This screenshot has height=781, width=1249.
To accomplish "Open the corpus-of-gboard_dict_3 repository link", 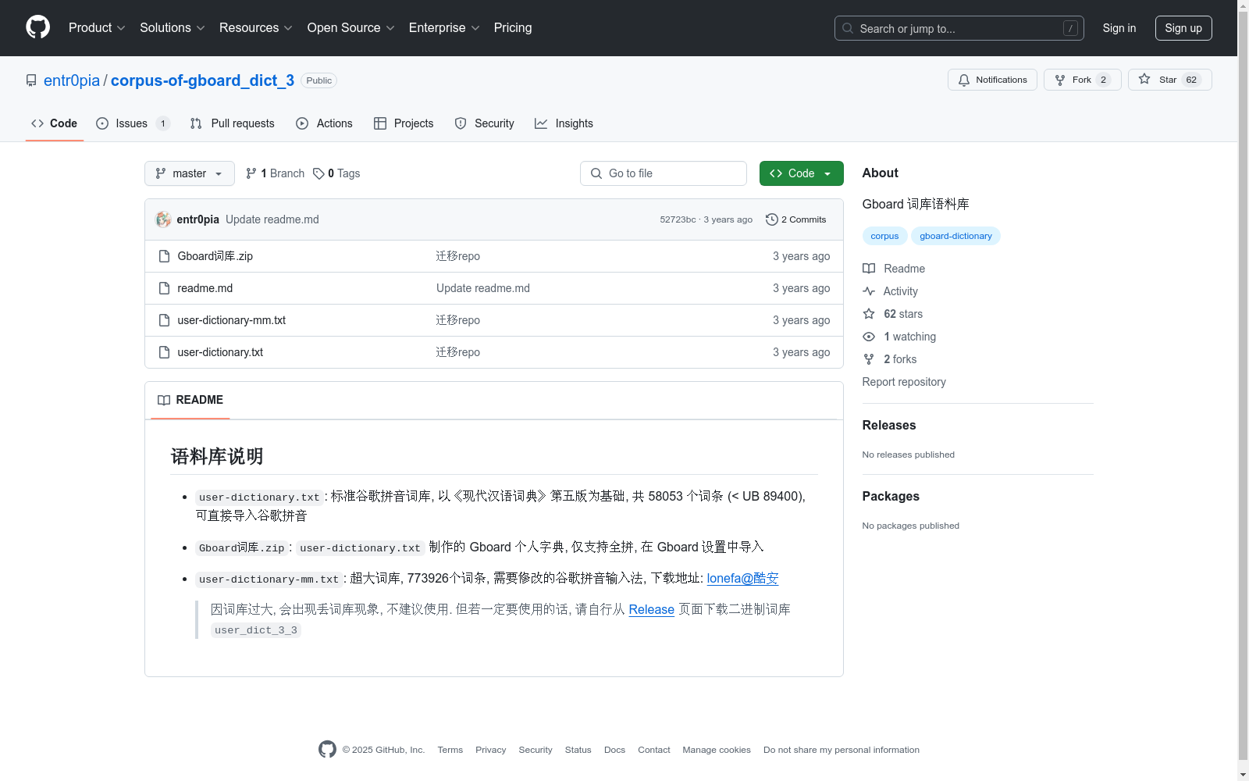I will tap(202, 80).
